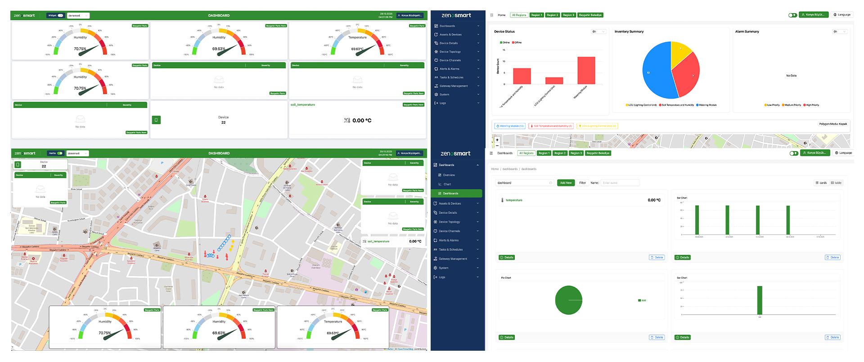
Task: Select Region 1 tab on Home screen
Action: pos(536,15)
